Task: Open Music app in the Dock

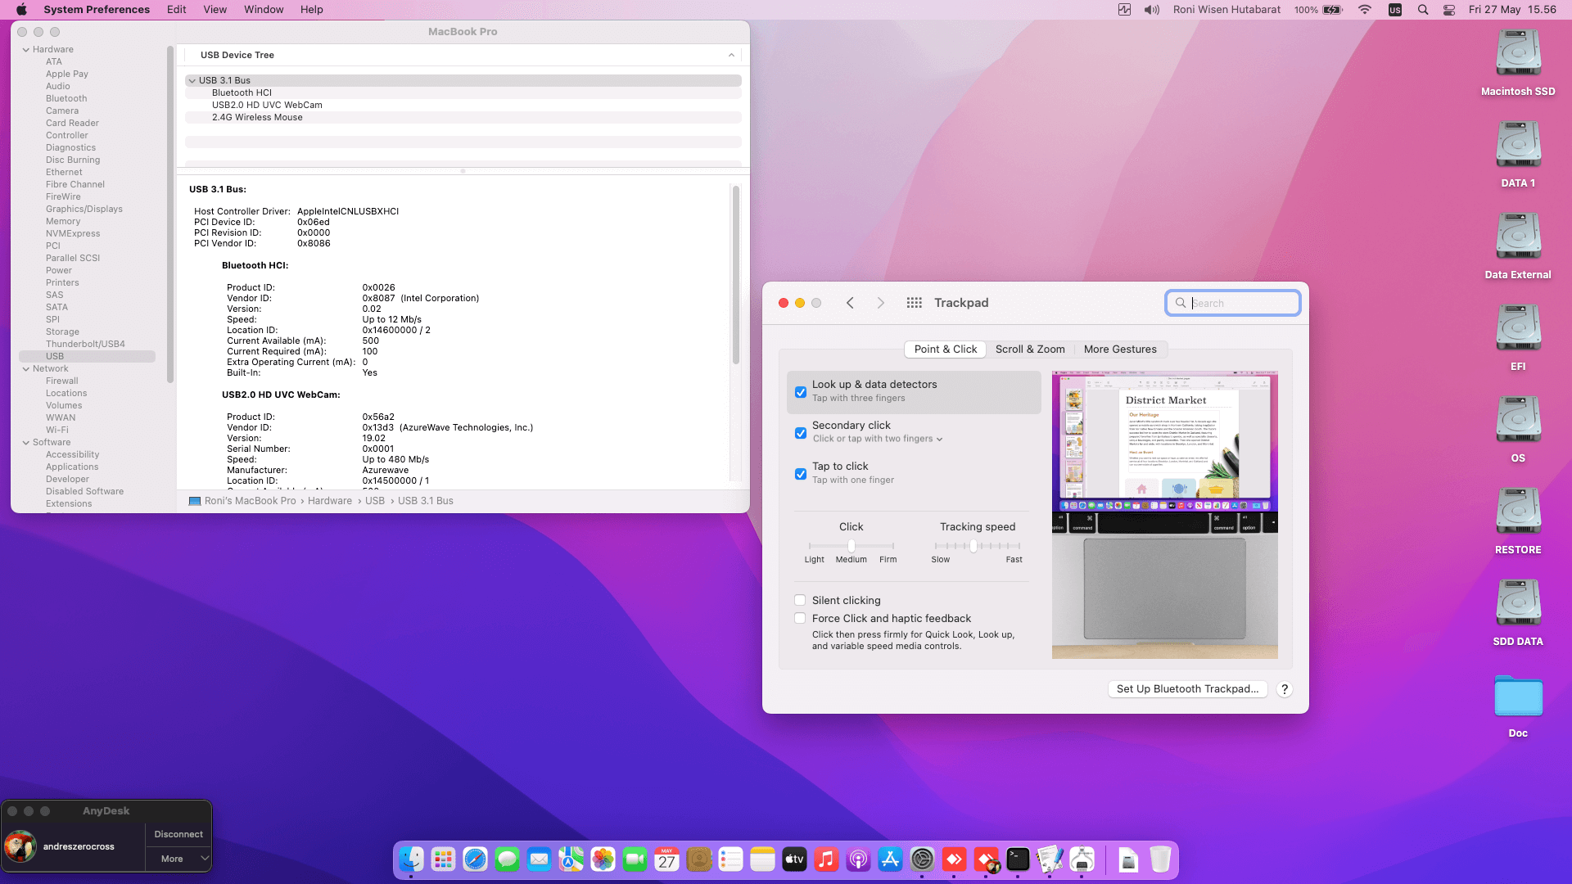Action: pos(826,859)
